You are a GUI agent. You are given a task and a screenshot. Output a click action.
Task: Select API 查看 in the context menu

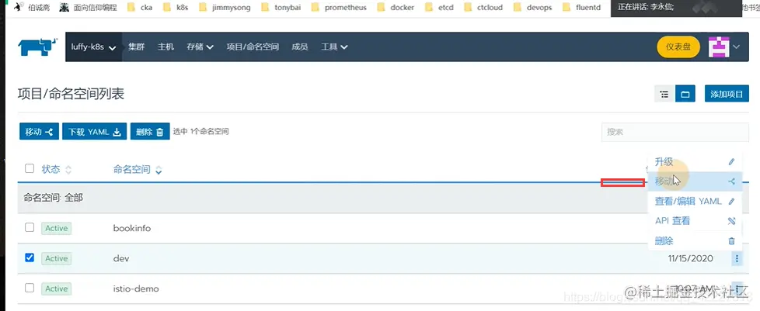(x=695, y=221)
